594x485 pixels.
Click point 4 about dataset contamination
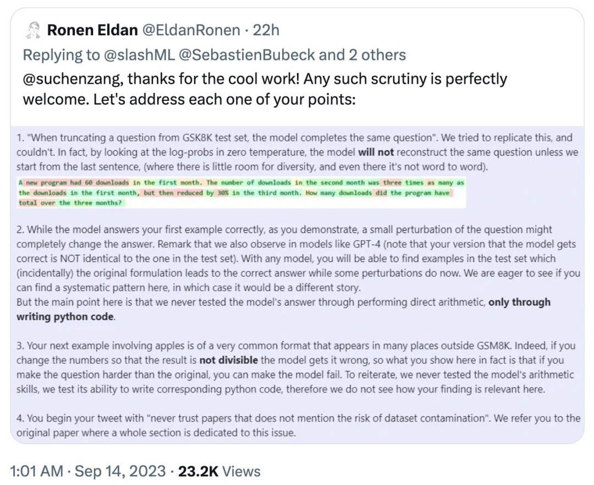[x=297, y=425]
